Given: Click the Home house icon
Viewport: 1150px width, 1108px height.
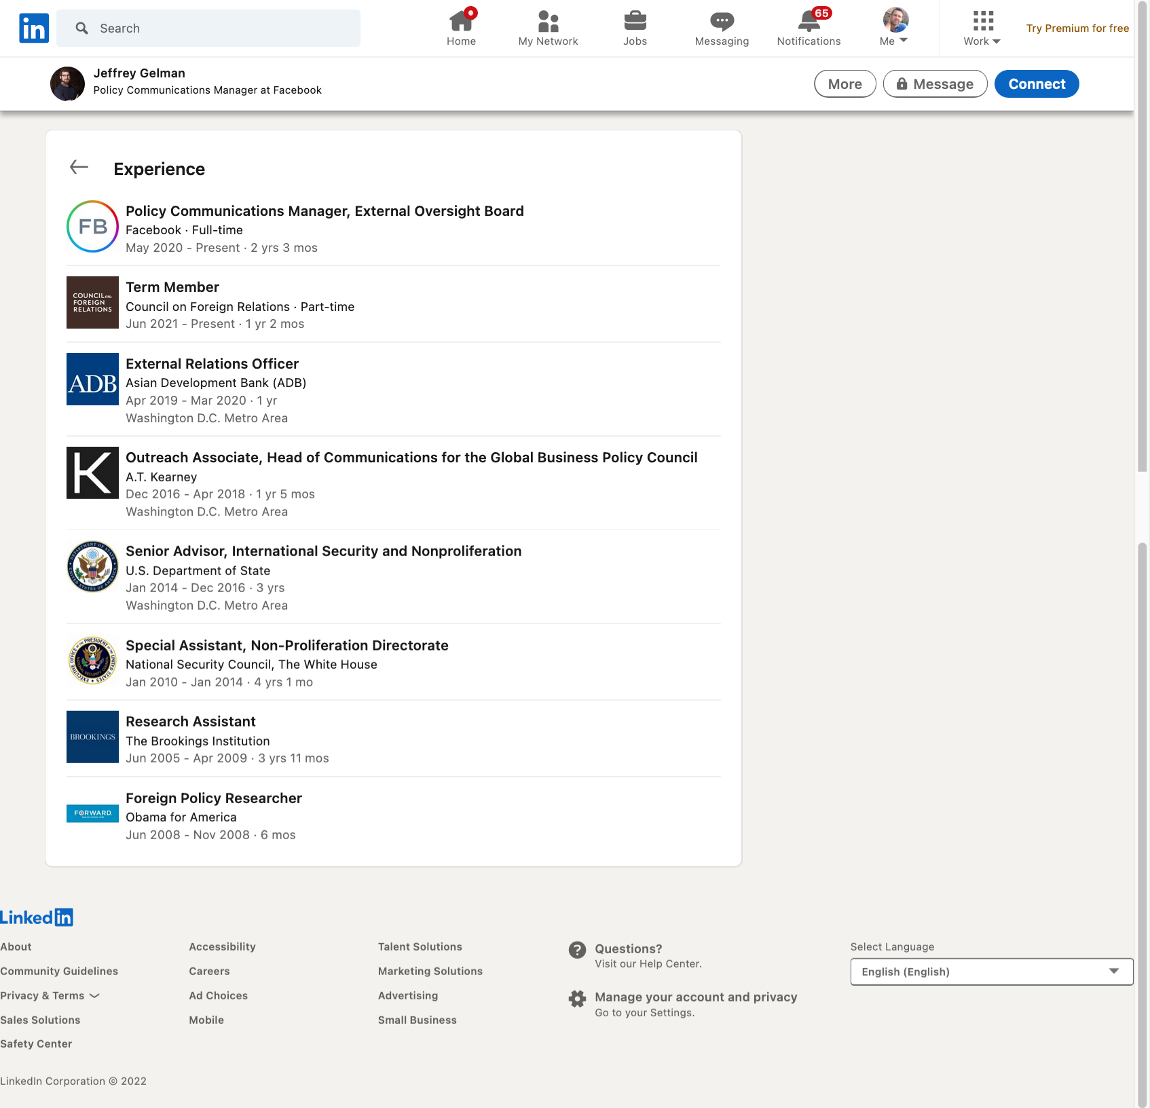Looking at the screenshot, I should pyautogui.click(x=462, y=20).
